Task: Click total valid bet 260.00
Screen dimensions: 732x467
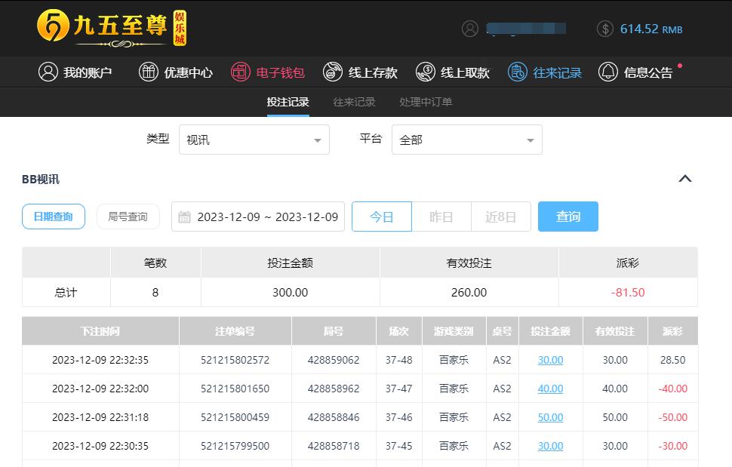Action: click(x=469, y=292)
